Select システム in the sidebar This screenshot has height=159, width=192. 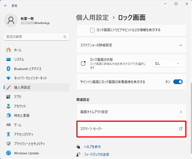coord(36,59)
